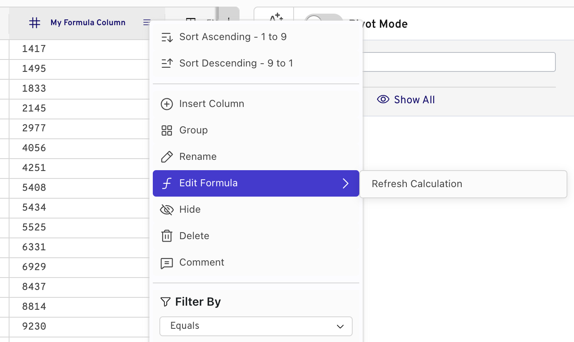Click the Group grid icon
574x342 pixels.
166,130
